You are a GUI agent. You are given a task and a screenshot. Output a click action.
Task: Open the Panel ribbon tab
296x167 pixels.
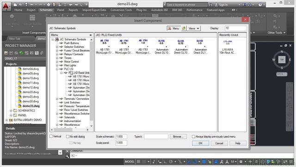tap(61, 10)
